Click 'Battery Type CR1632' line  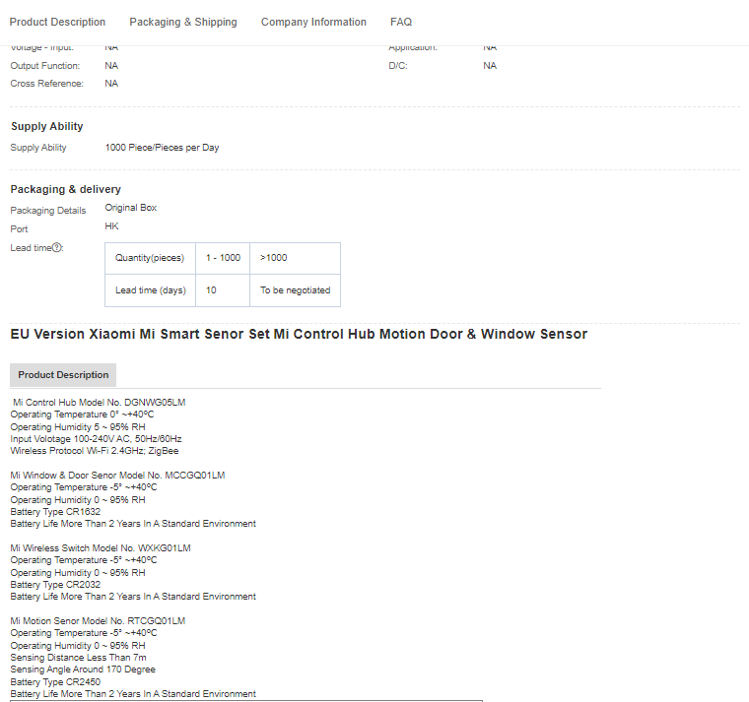point(55,512)
